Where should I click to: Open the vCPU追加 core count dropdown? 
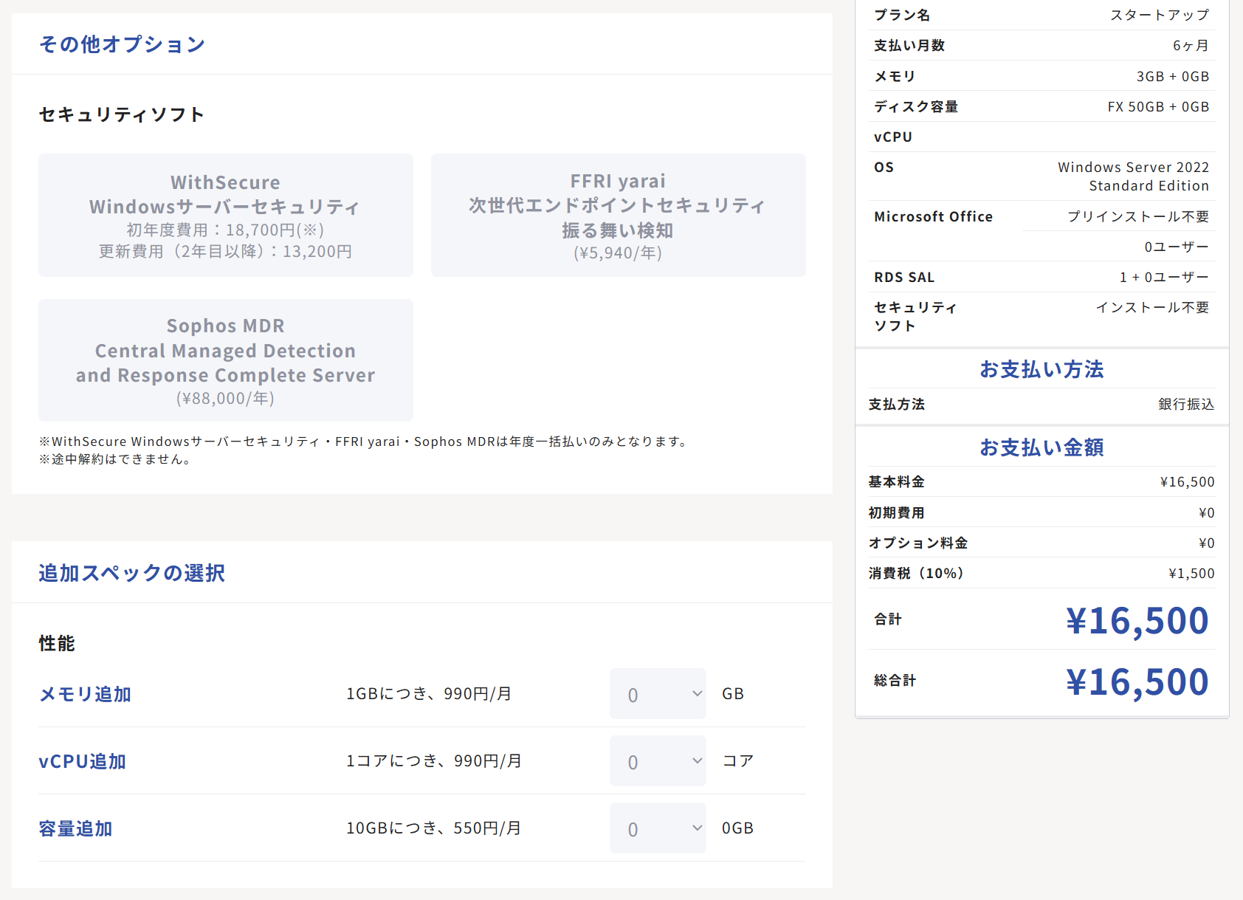coord(657,761)
